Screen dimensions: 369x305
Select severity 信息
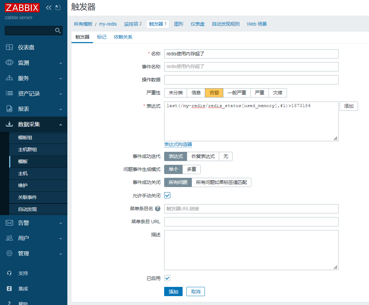pyautogui.click(x=196, y=93)
